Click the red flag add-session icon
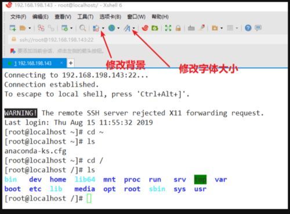The width and height of the screenshot is (290, 214). pyautogui.click(x=13, y=51)
